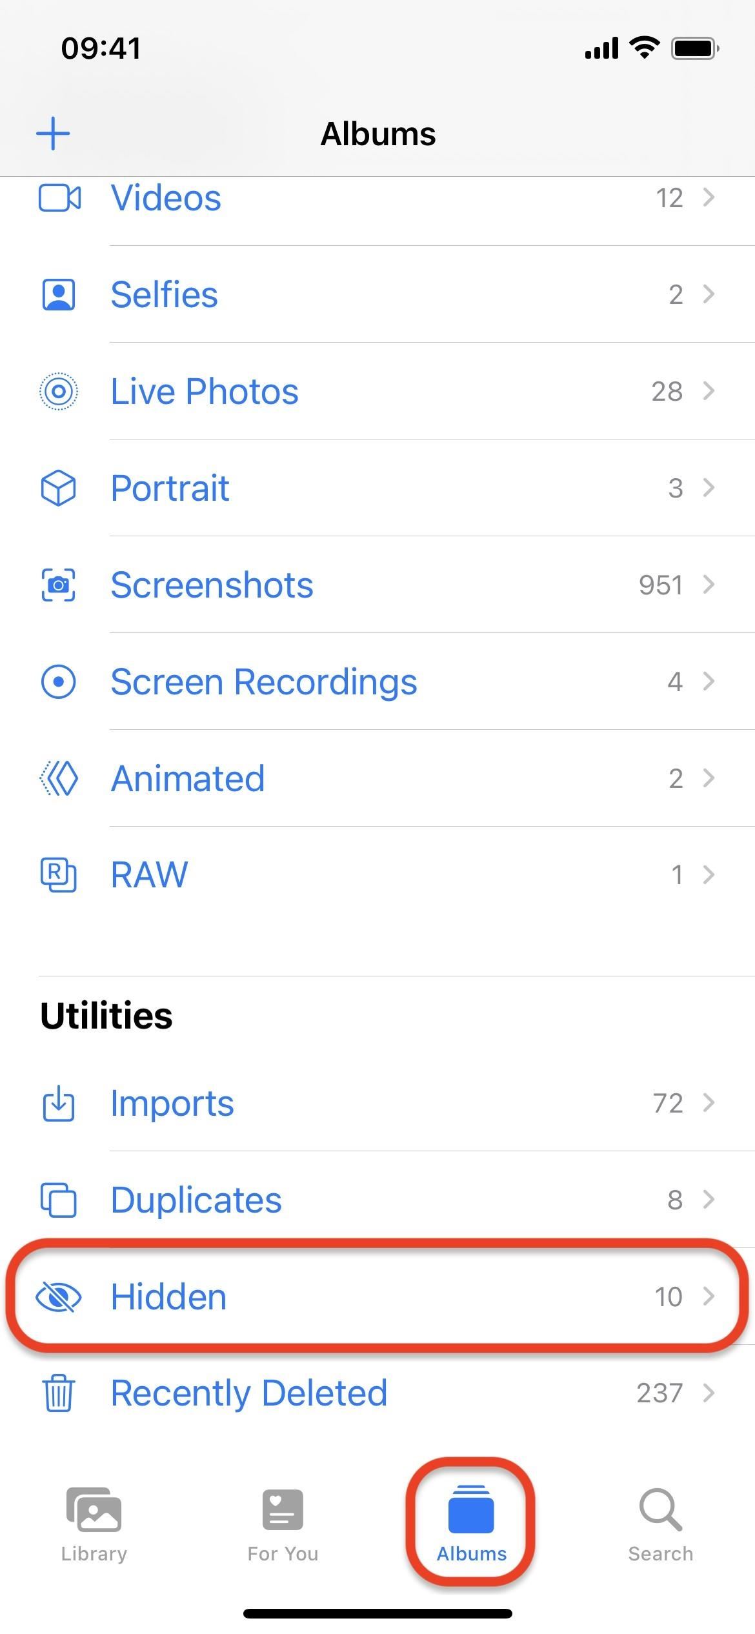Tap the Screenshots camera viewfinder icon
This screenshot has width=755, height=1634.
59,585
